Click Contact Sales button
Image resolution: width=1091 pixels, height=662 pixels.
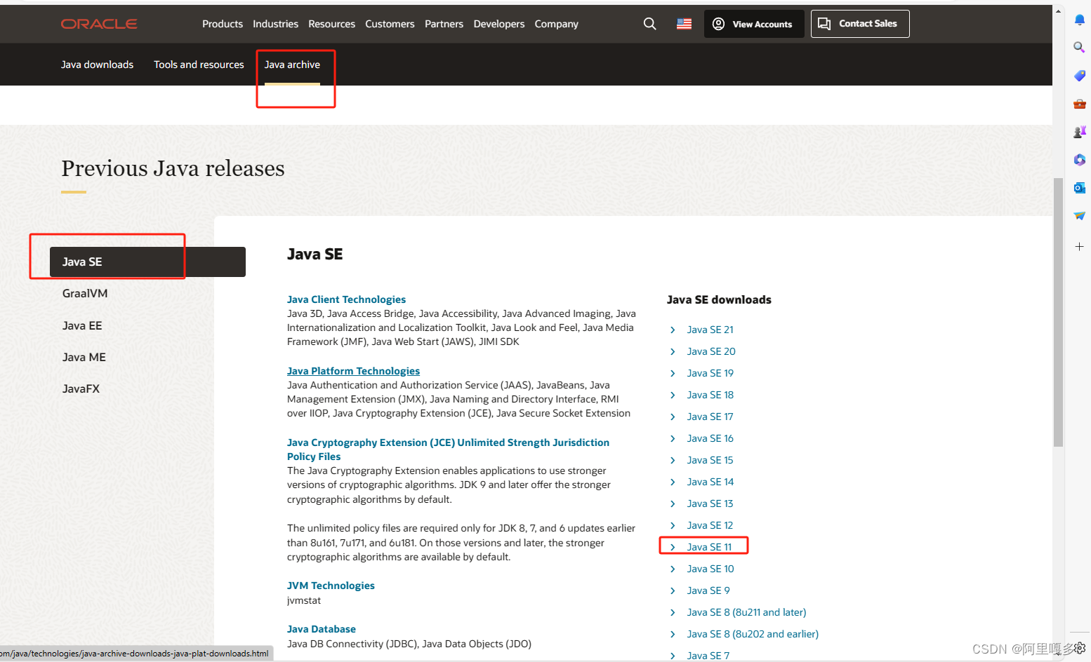pos(860,24)
